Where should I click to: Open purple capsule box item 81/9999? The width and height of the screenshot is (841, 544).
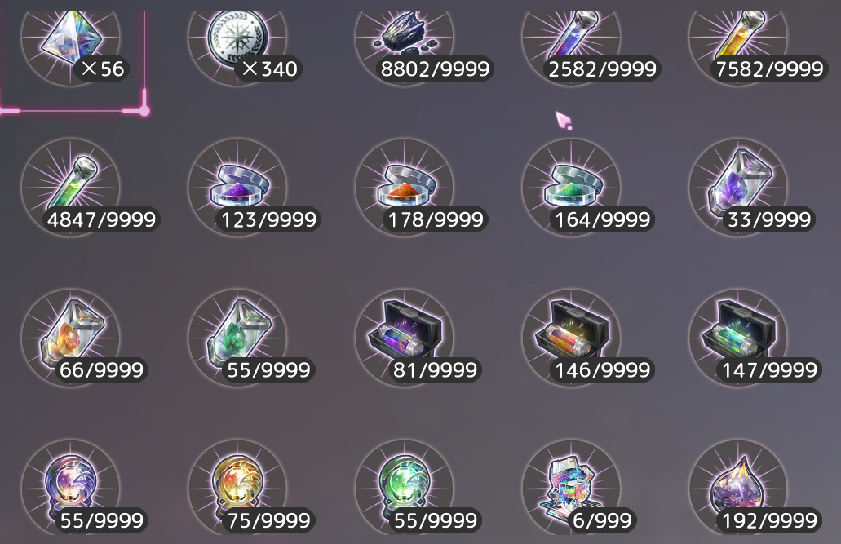(405, 338)
